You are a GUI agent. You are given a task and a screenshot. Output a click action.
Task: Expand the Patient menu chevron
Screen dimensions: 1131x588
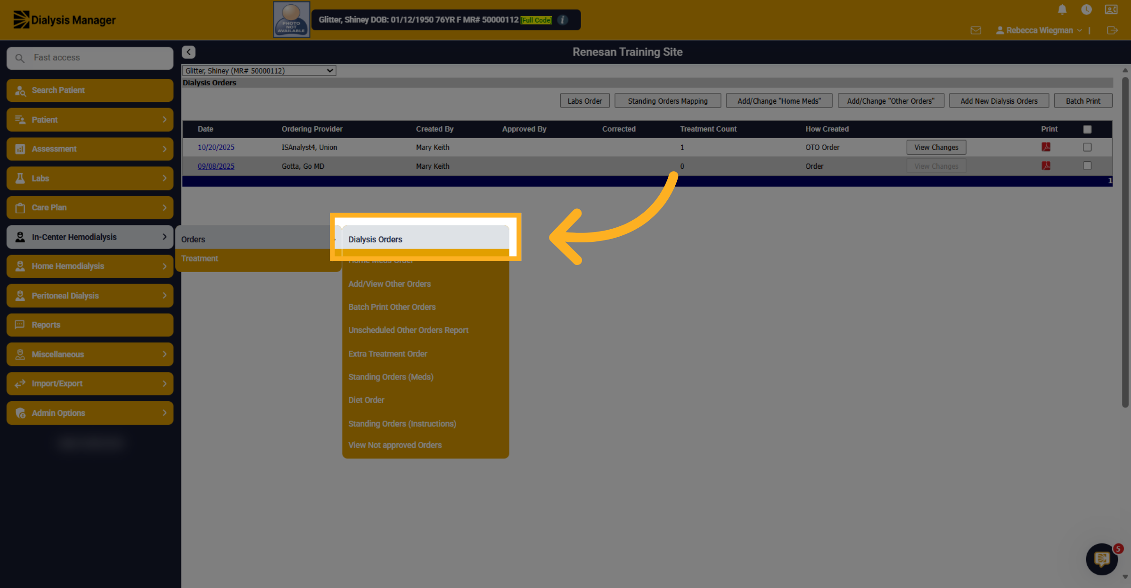164,120
